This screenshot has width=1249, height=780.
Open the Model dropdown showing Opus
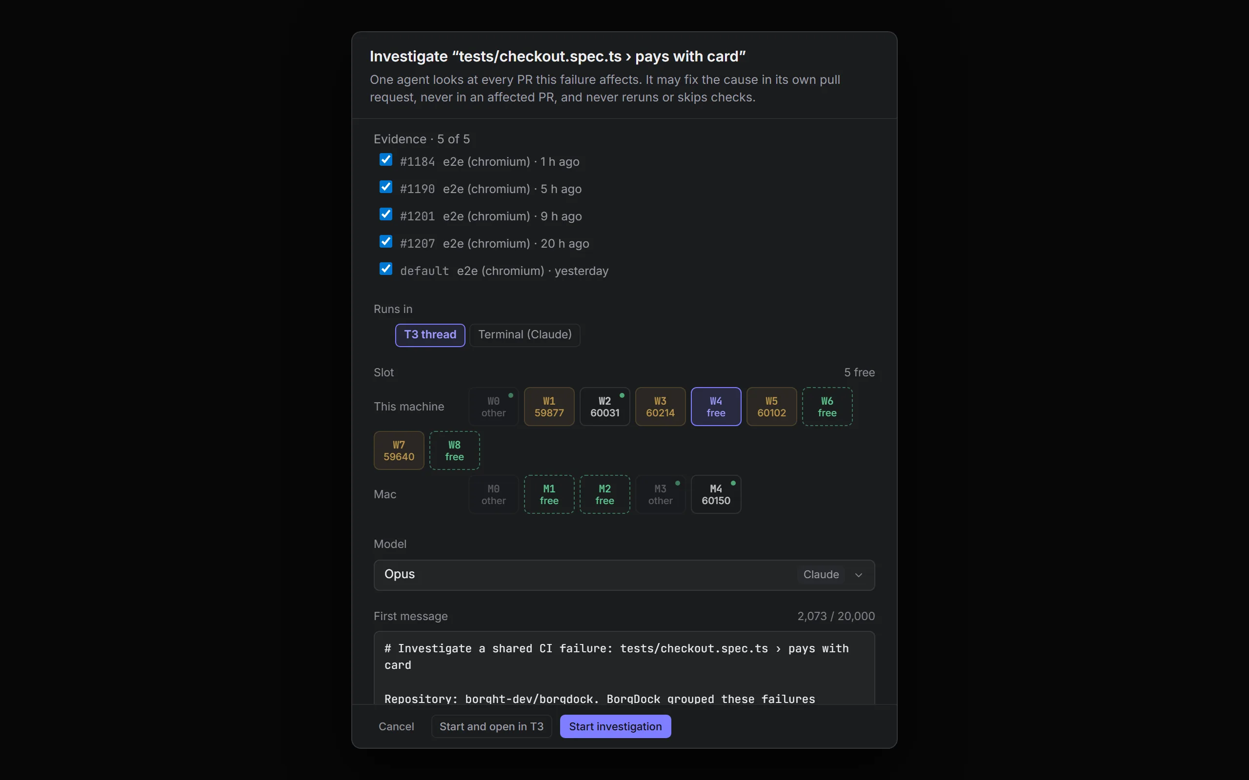pos(624,575)
